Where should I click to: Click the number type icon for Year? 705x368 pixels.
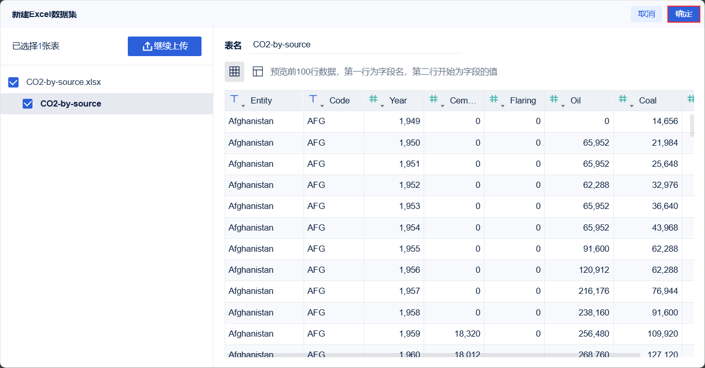(x=374, y=99)
